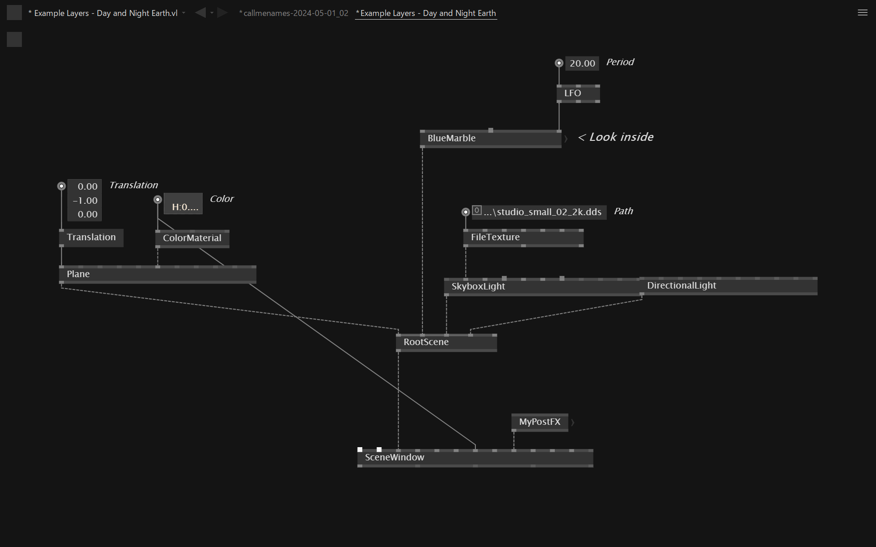The width and height of the screenshot is (876, 547).
Task: Toggle the Color pin circle
Action: click(x=158, y=200)
